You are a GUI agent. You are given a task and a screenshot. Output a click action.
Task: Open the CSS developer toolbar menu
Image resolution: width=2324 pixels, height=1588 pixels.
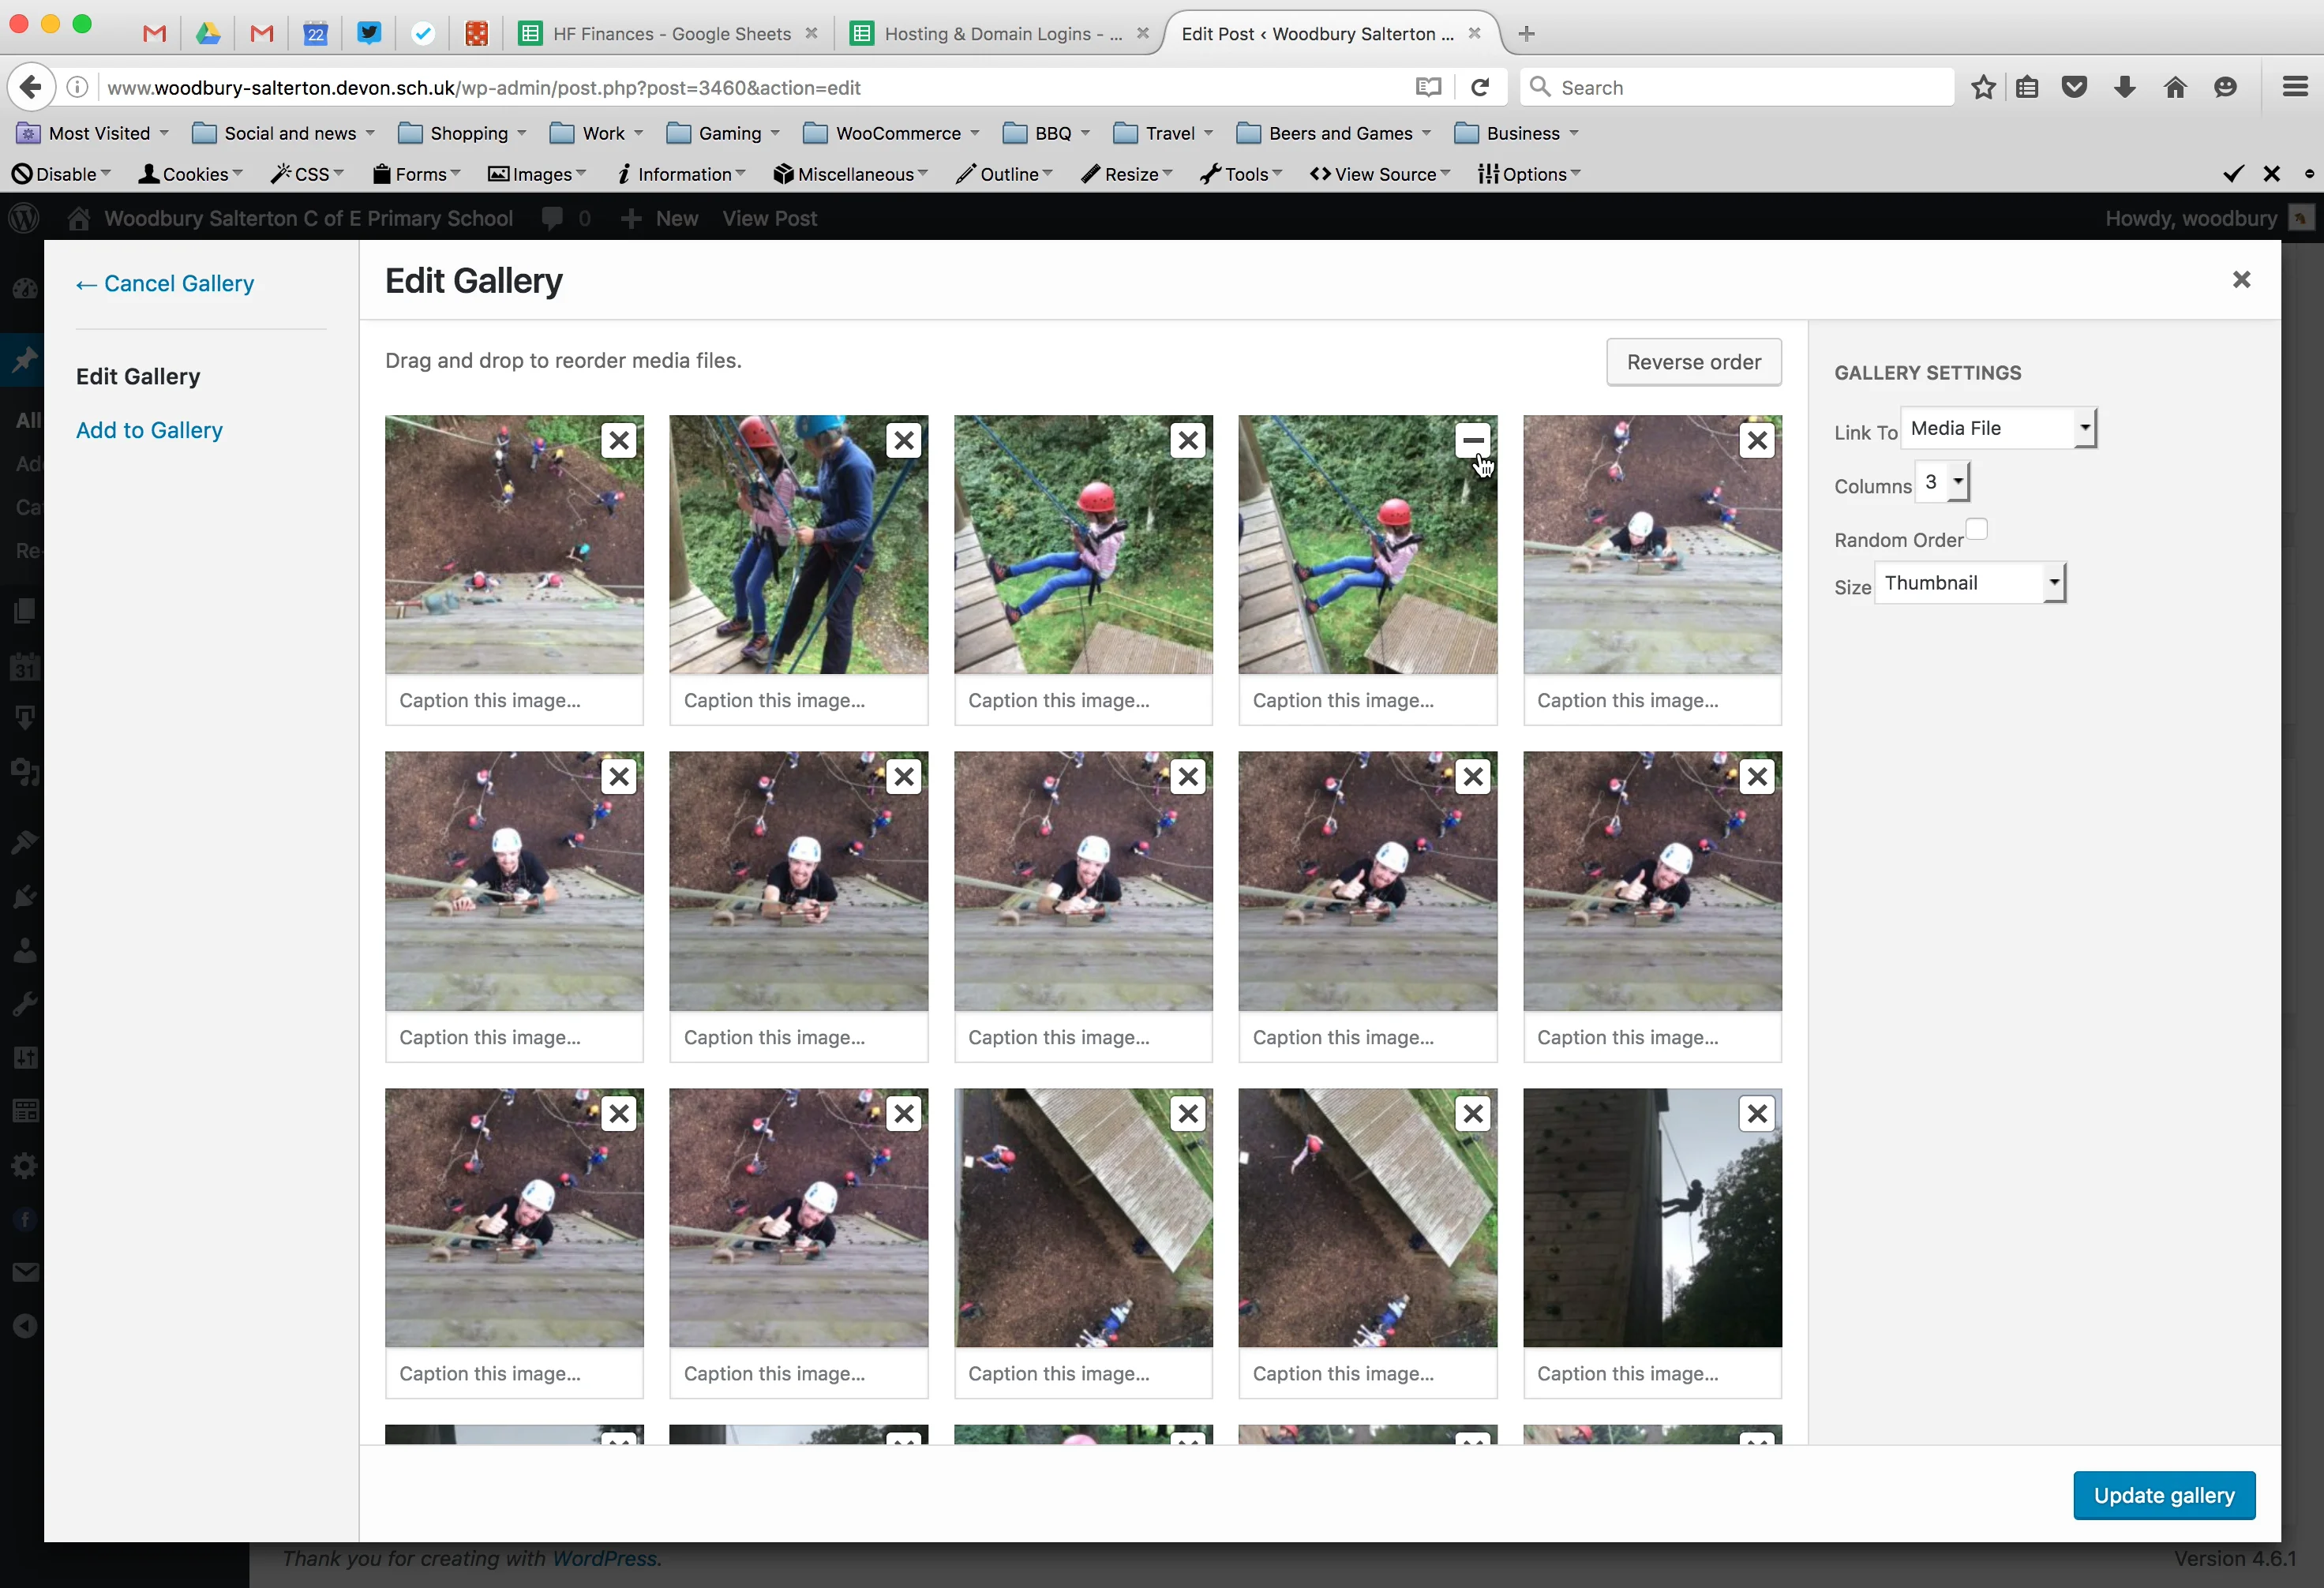pyautogui.click(x=307, y=174)
